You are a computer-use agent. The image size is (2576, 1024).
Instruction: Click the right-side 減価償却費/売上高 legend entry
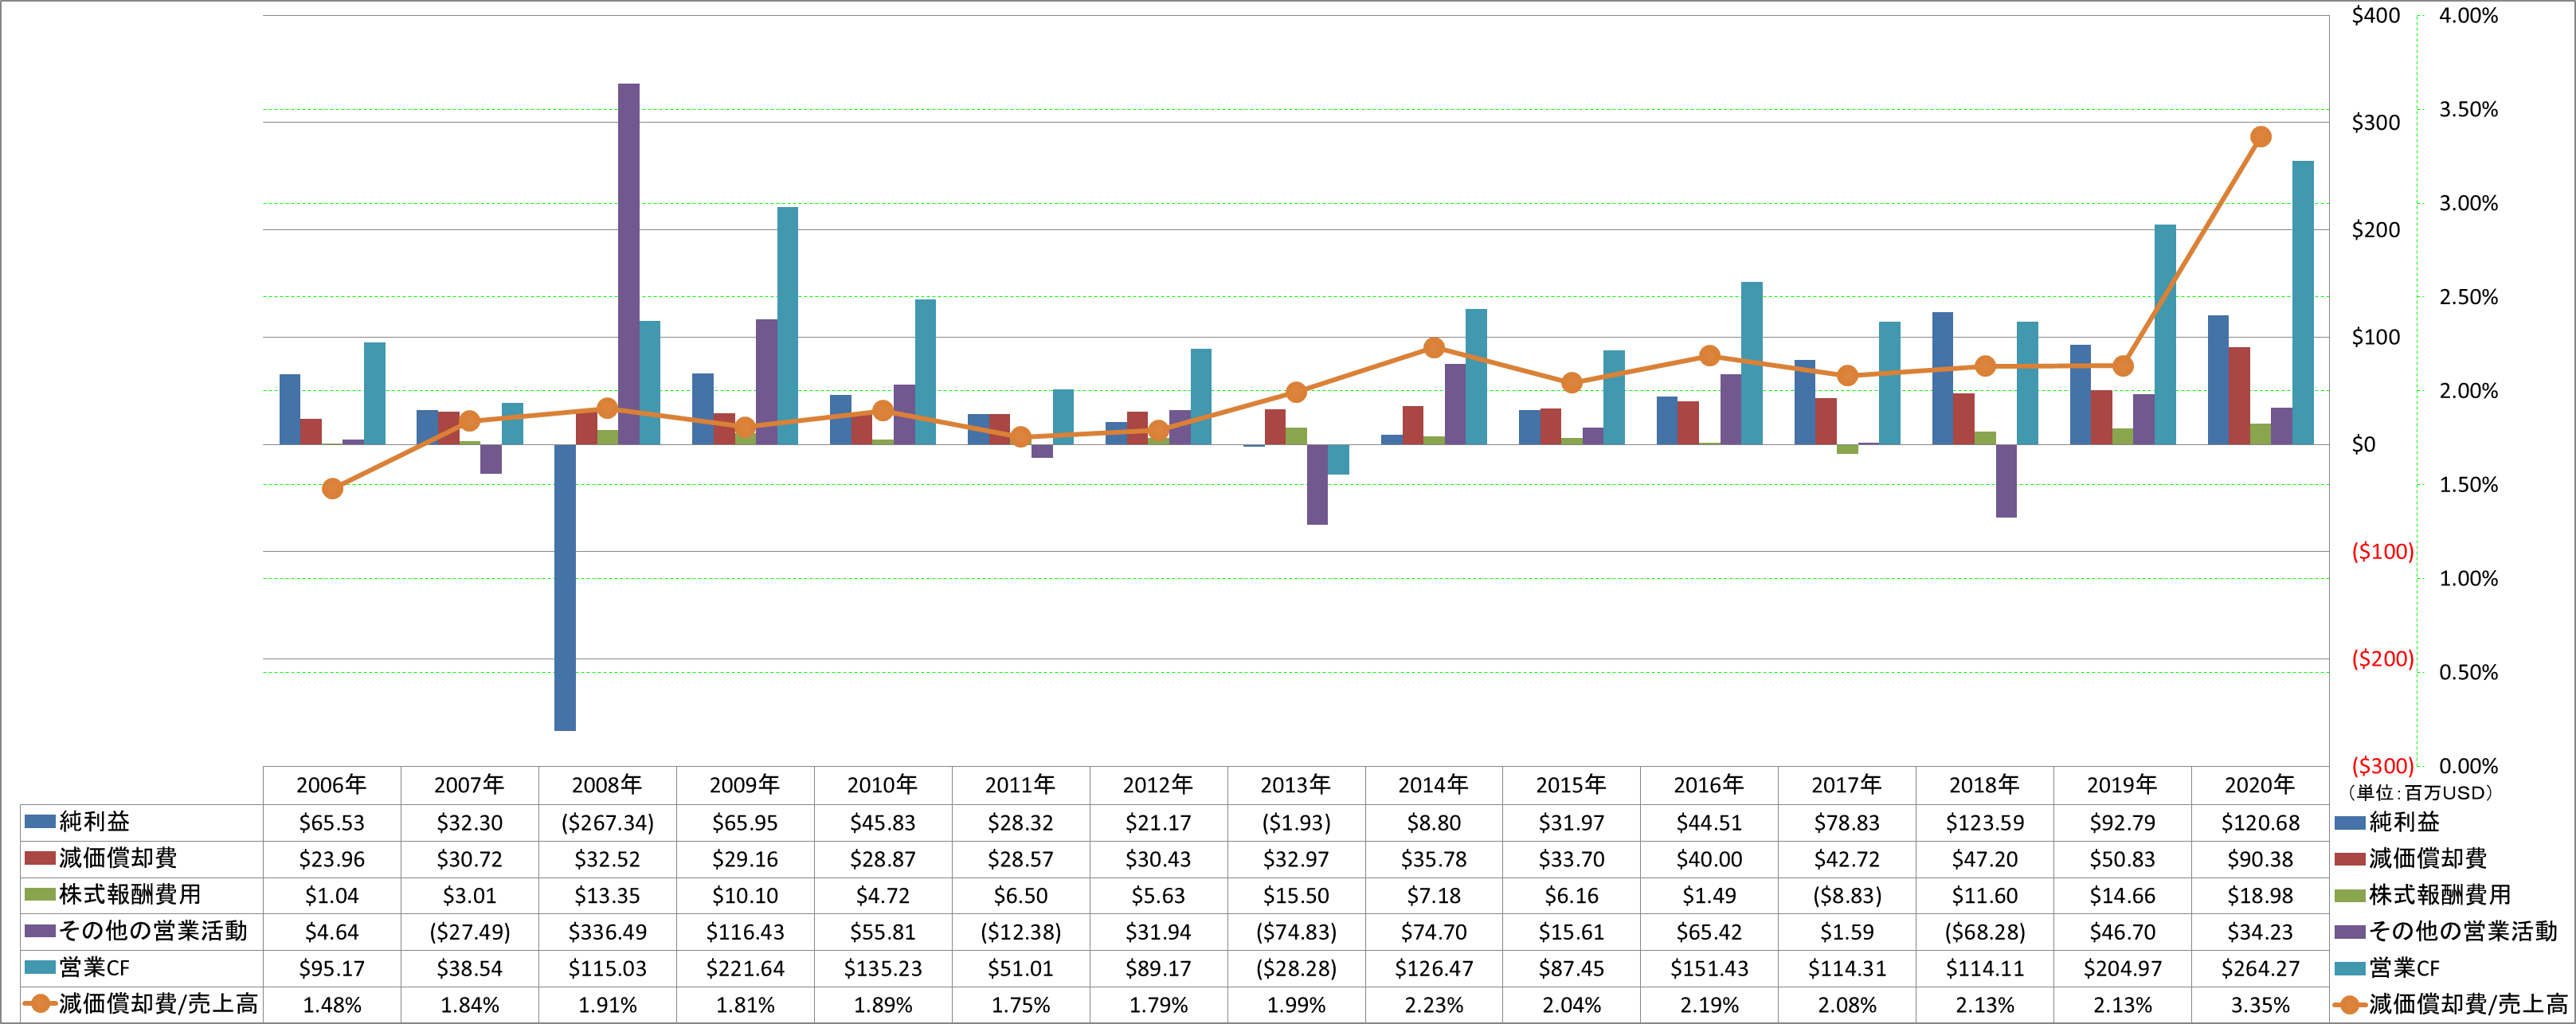click(2451, 1004)
